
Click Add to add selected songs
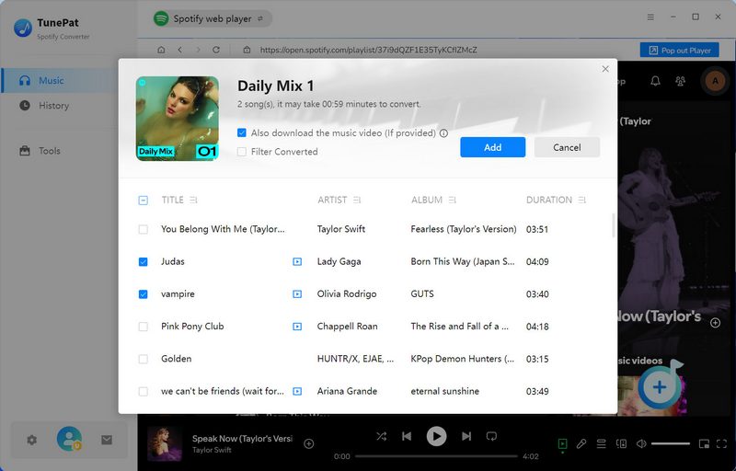click(492, 147)
